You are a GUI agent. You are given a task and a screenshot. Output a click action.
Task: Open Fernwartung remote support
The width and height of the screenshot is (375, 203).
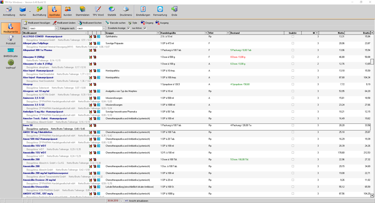tap(160, 11)
